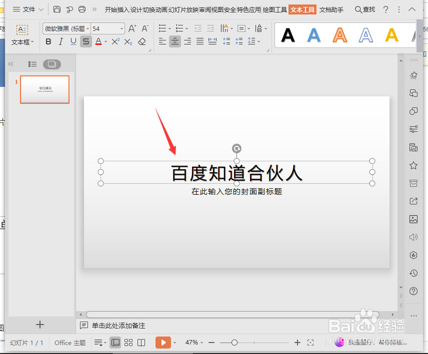Center align text

(x=174, y=41)
